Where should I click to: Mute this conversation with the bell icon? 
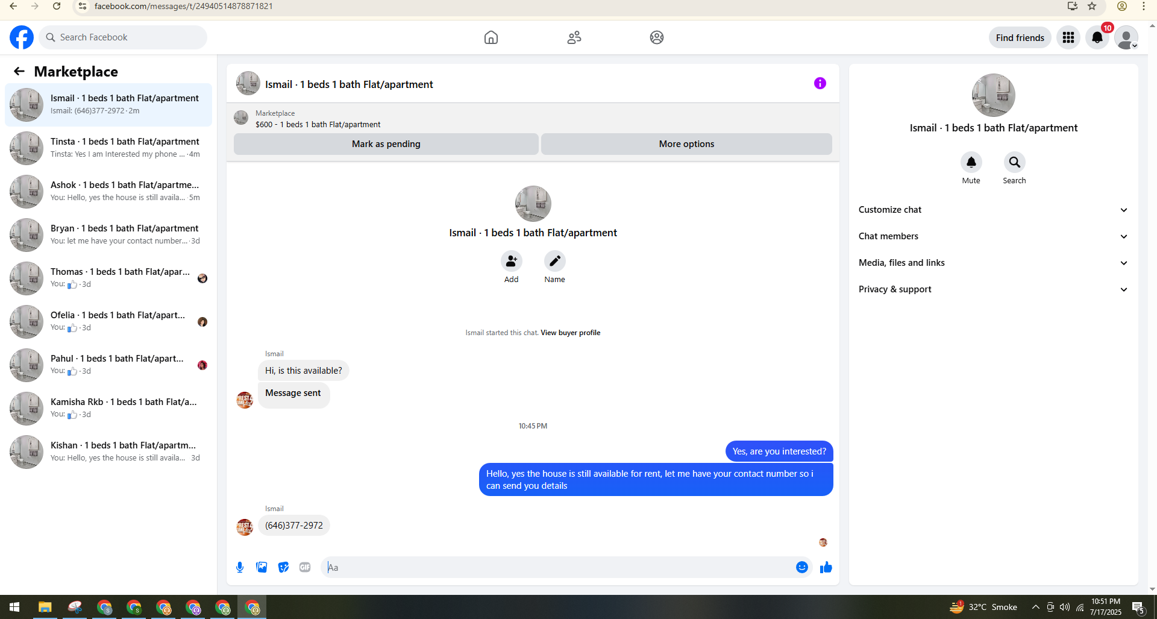(971, 162)
